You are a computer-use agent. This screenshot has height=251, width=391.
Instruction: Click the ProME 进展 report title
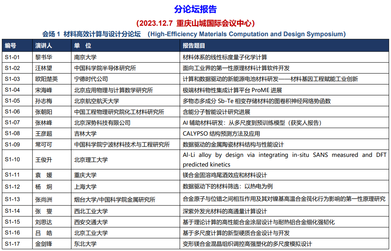232,90
